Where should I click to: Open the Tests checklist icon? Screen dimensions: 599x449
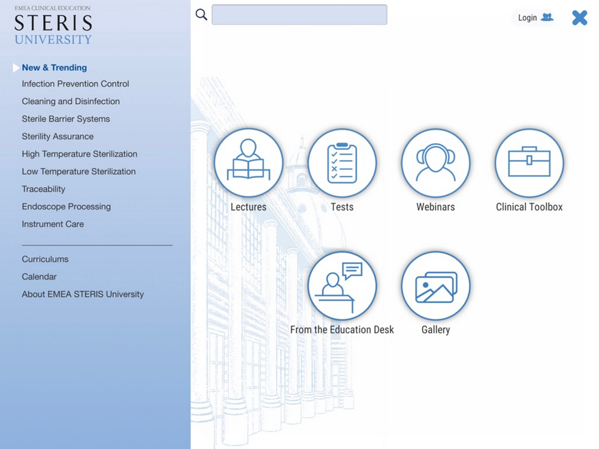(x=342, y=163)
